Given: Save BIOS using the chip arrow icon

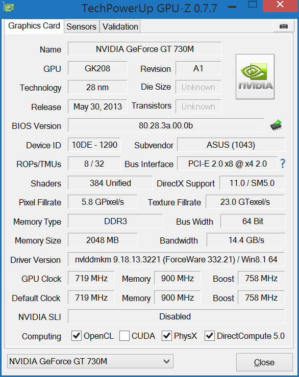Looking at the screenshot, I should pyautogui.click(x=276, y=125).
